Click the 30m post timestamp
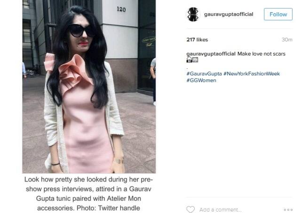Image resolution: width=301 pixels, height=213 pixels. 287,40
